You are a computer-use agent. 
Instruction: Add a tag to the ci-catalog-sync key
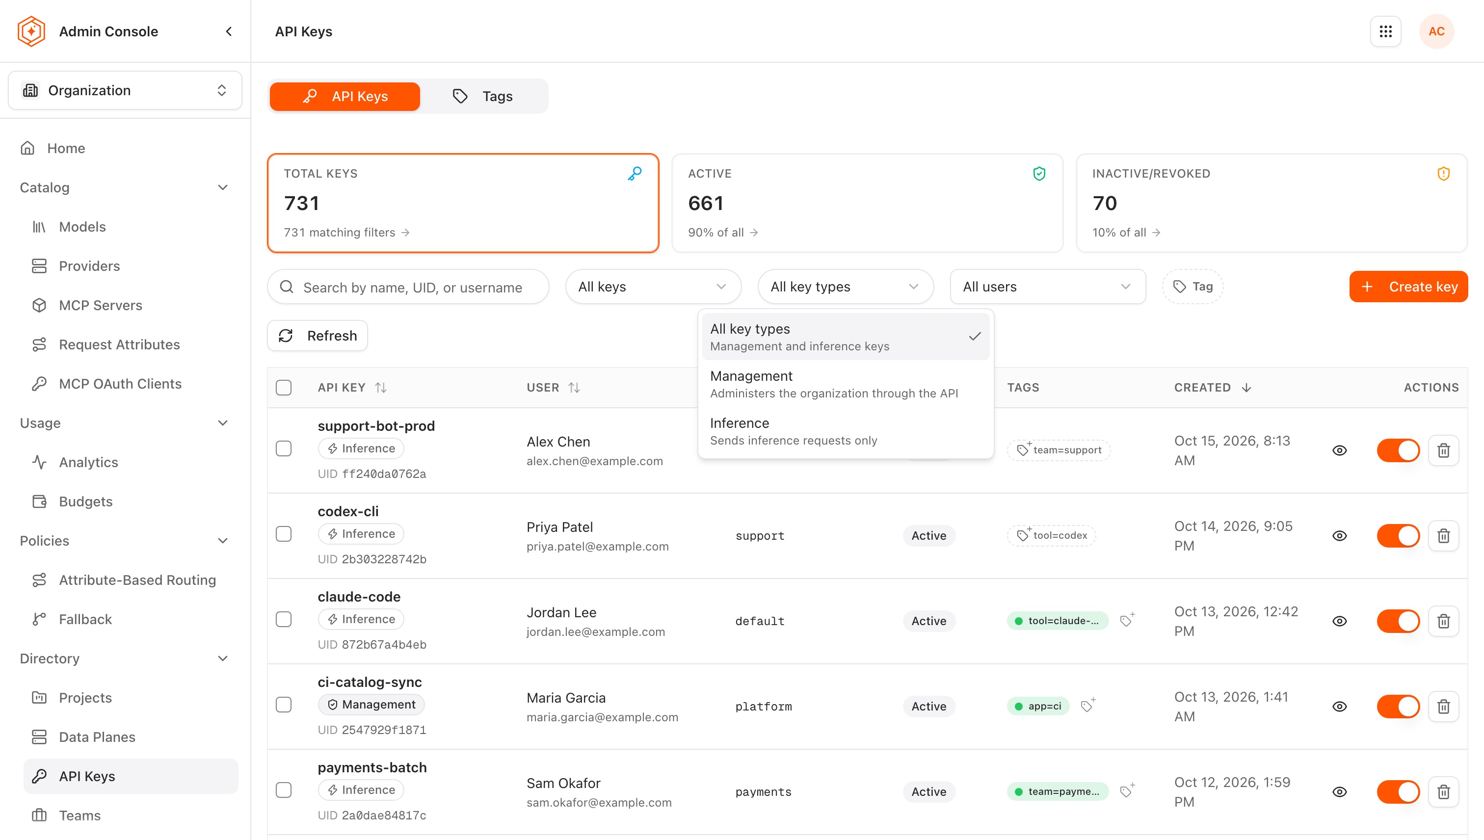(1087, 706)
